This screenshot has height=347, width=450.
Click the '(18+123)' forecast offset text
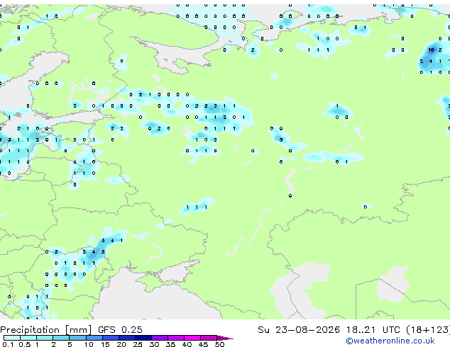(x=428, y=330)
